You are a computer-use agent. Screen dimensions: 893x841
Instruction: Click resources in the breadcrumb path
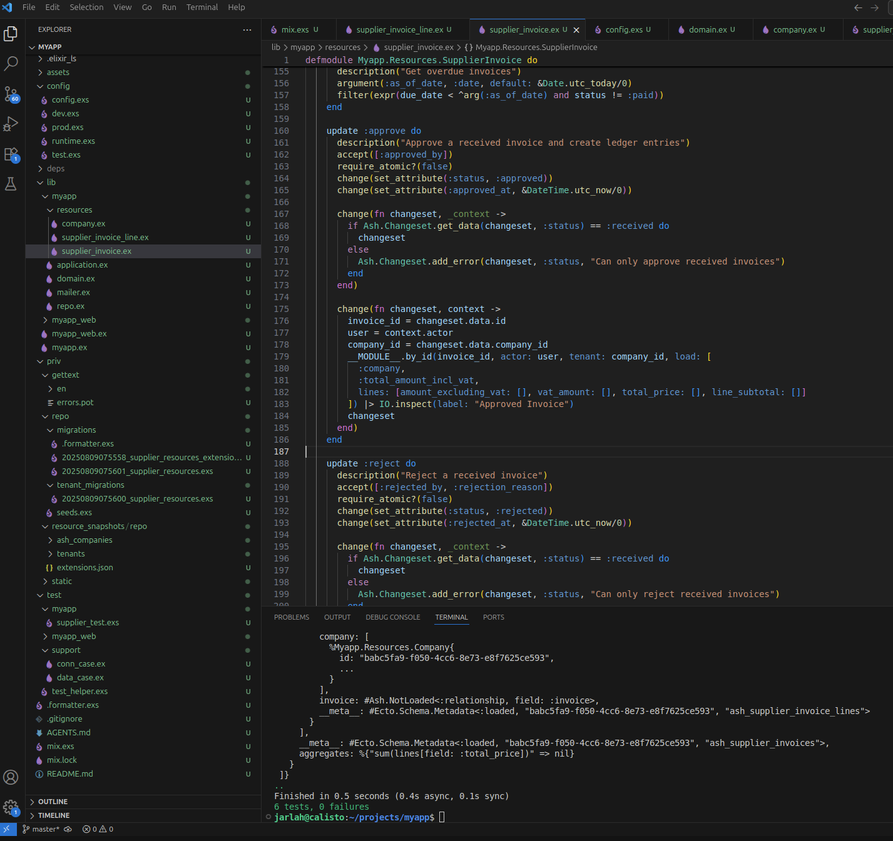(x=342, y=48)
